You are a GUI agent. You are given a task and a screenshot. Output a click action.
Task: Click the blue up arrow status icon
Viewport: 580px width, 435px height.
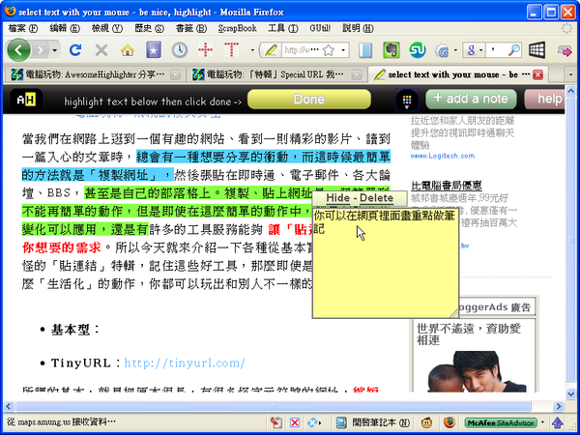(x=557, y=422)
